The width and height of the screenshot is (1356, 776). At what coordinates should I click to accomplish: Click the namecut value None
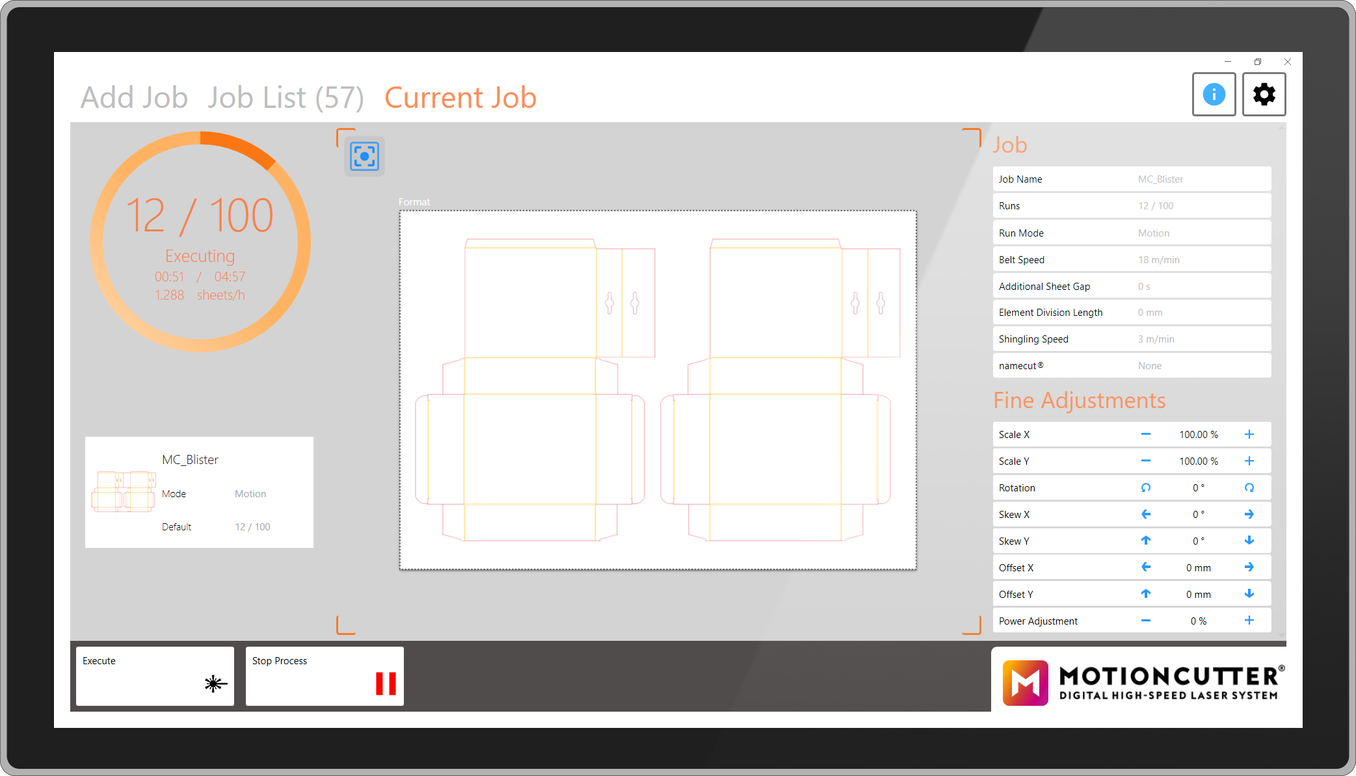(1150, 366)
